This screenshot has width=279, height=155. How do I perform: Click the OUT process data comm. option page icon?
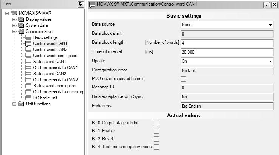click(28, 92)
